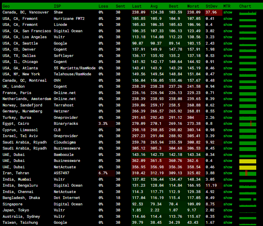The height and width of the screenshot is (226, 263).
Task: Click Tehran chart with red loss bars
Action: point(248,173)
